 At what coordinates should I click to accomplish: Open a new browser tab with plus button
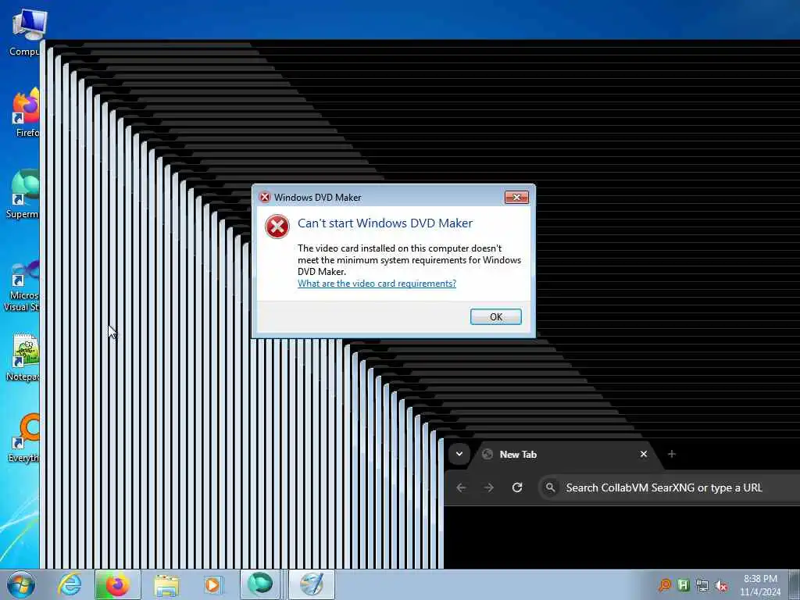point(671,454)
